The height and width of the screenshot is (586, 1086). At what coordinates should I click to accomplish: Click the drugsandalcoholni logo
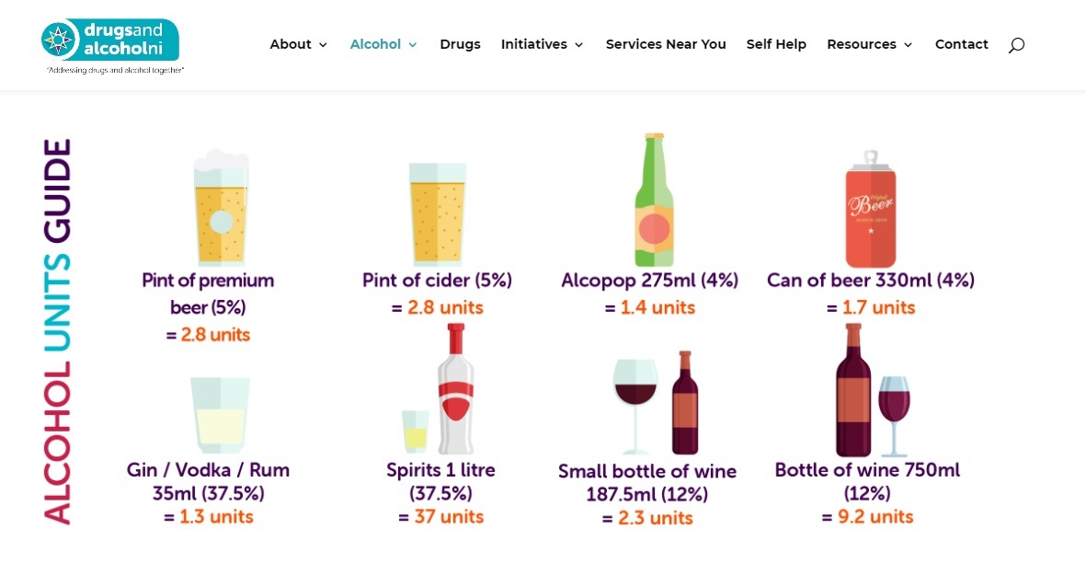coord(112,46)
